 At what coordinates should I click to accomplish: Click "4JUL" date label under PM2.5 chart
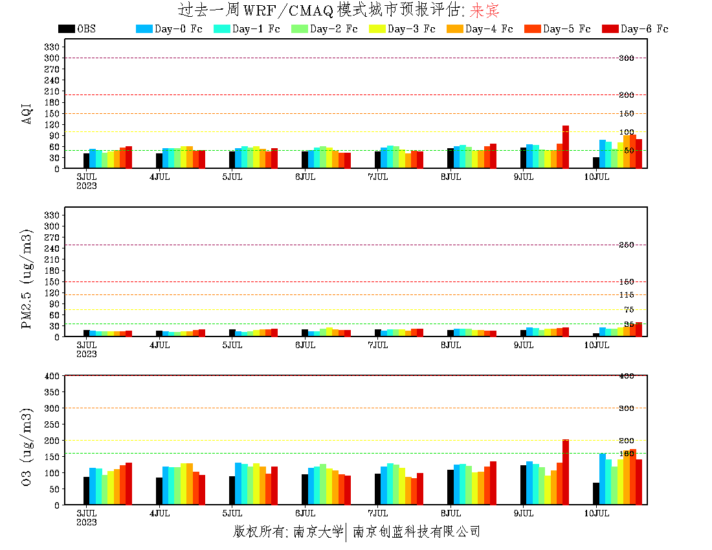click(159, 345)
